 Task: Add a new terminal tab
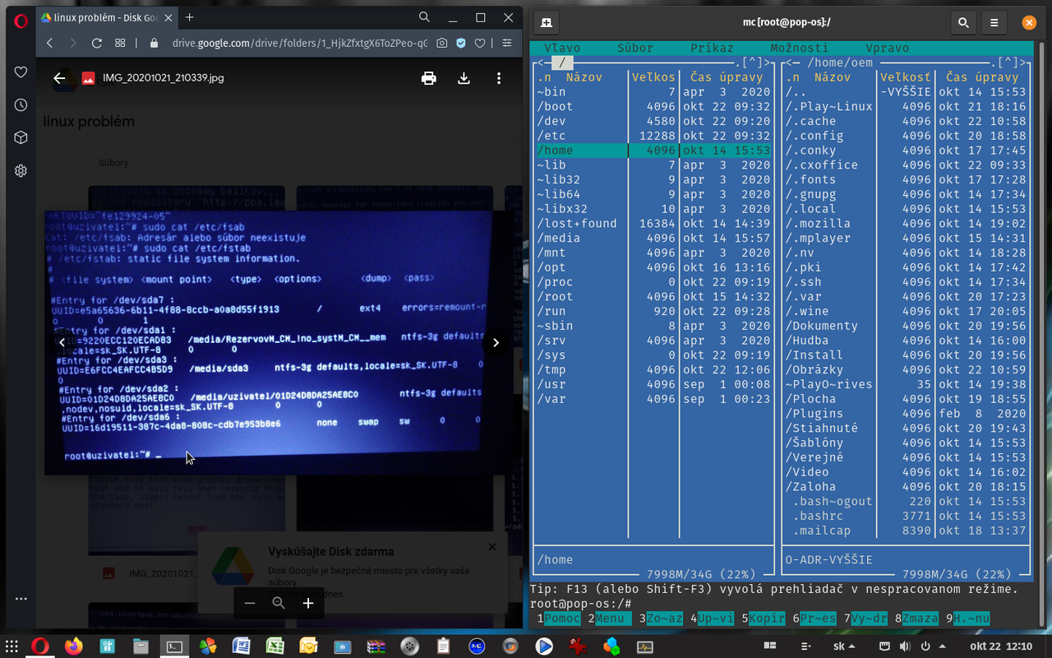pyautogui.click(x=547, y=23)
